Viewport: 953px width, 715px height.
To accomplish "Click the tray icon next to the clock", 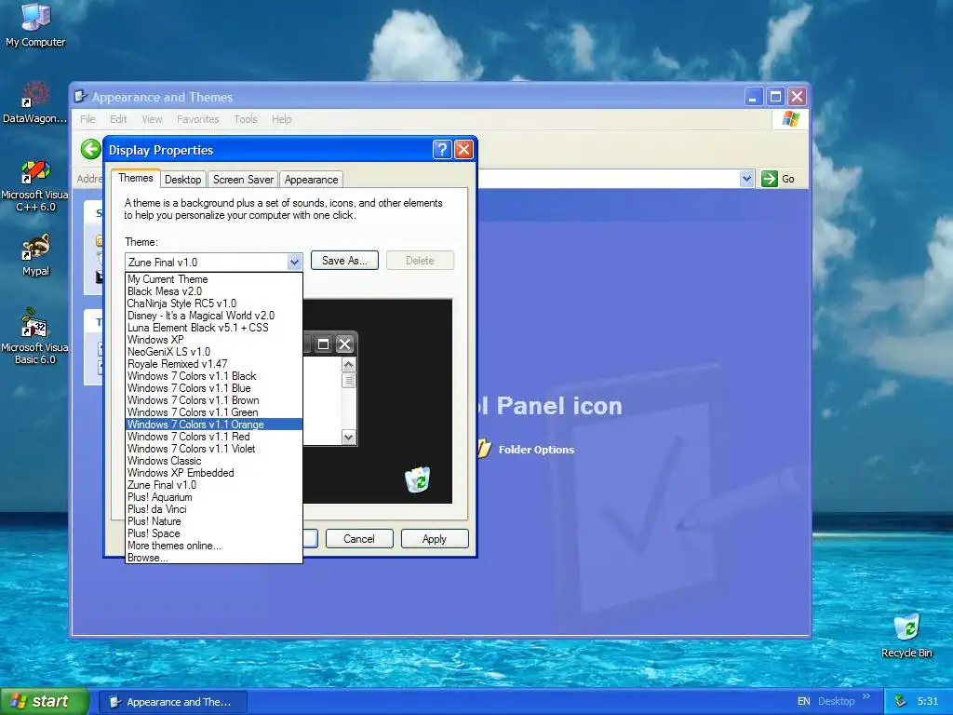I will click(900, 701).
